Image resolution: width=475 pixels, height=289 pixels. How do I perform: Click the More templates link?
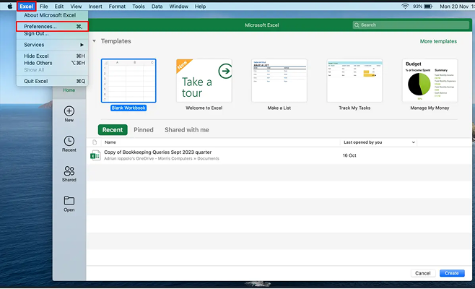coord(438,41)
